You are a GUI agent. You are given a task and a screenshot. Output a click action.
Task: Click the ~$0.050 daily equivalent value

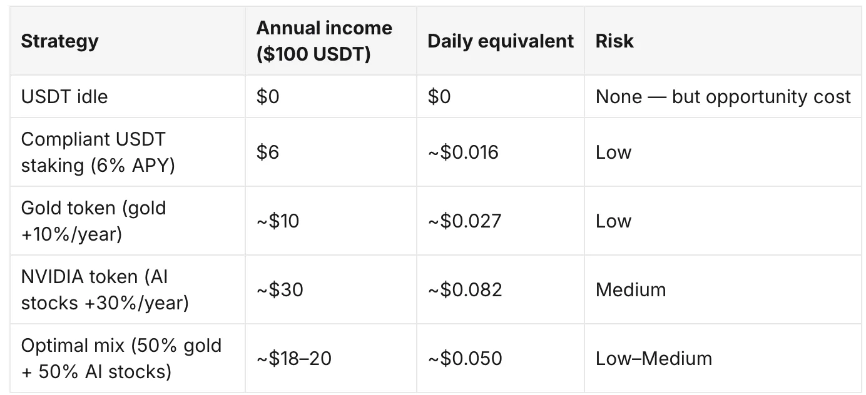click(x=465, y=359)
